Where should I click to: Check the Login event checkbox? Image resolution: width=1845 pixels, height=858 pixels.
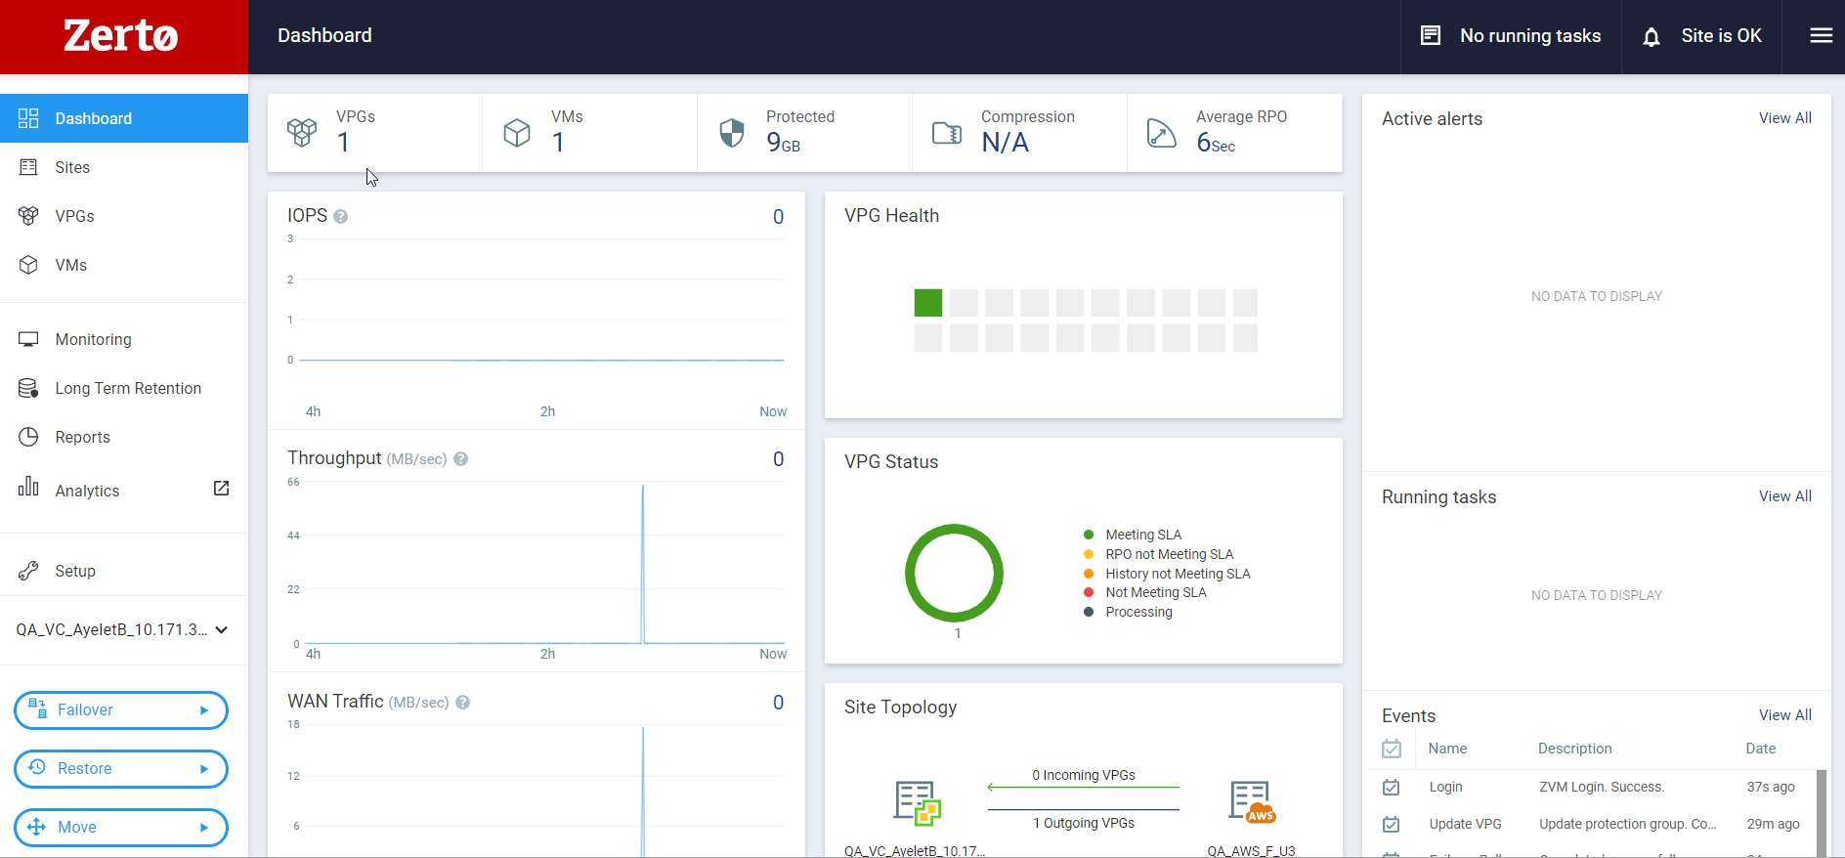coord(1392,787)
